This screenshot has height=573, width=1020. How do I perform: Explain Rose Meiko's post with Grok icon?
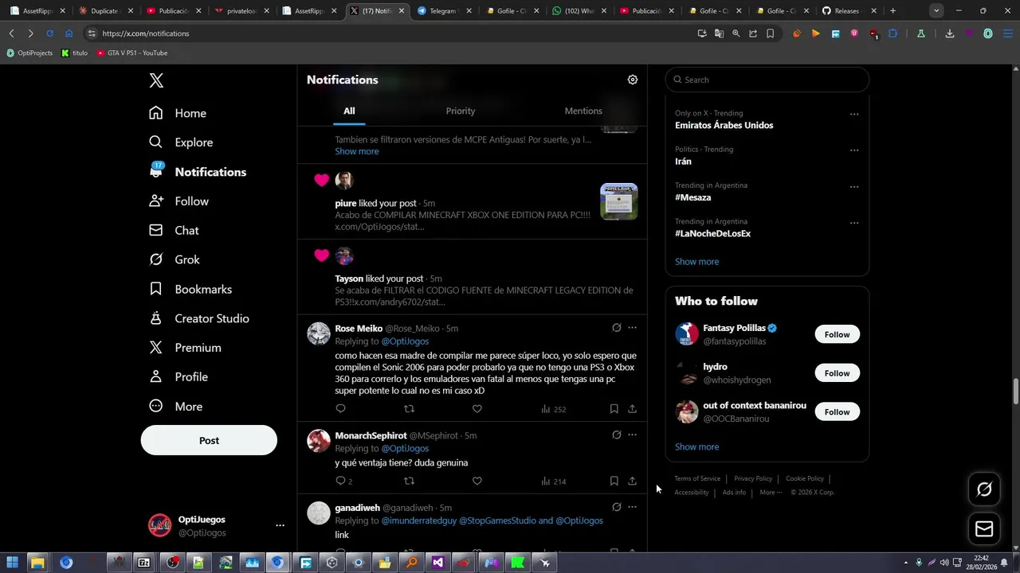616,327
